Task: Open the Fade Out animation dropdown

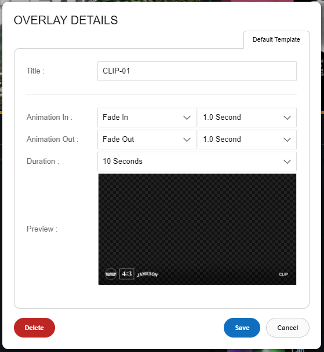Action: click(147, 140)
